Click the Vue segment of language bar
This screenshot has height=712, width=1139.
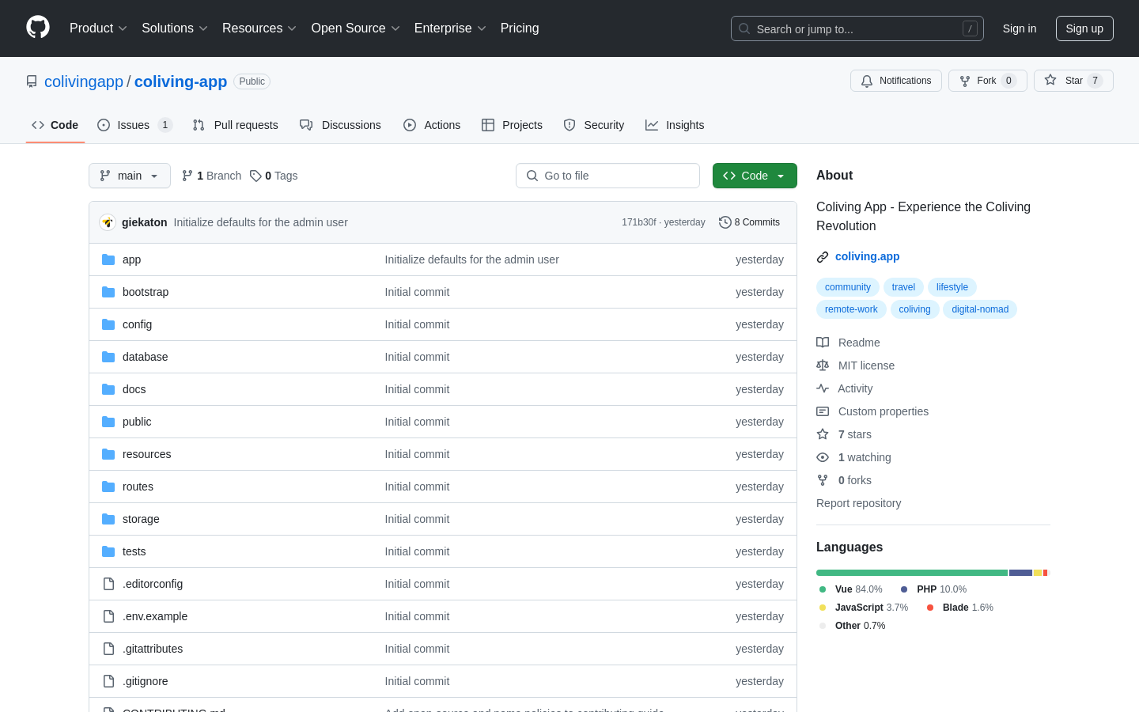pos(912,573)
